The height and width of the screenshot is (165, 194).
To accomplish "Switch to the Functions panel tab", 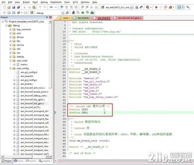I will [x=32, y=161].
